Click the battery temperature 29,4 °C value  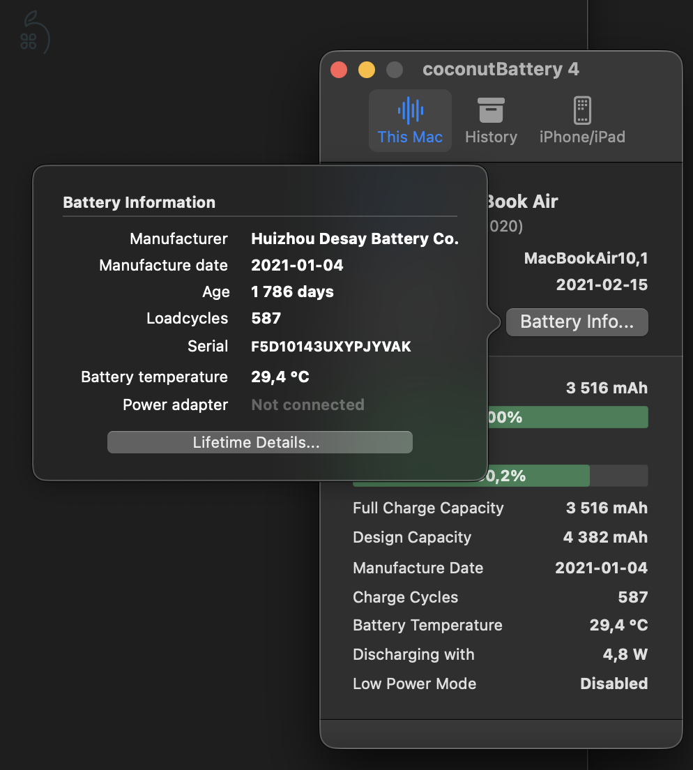coord(280,377)
